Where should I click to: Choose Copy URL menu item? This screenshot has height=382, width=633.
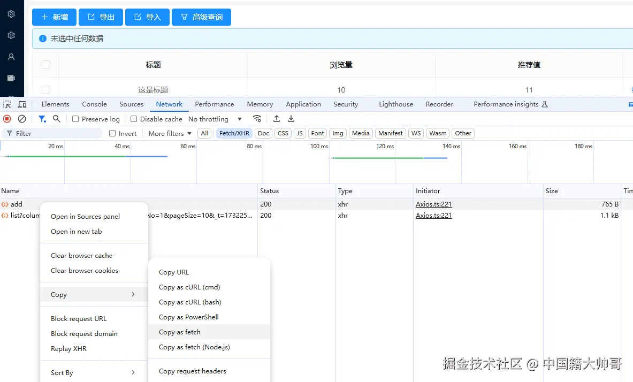[x=209, y=272]
